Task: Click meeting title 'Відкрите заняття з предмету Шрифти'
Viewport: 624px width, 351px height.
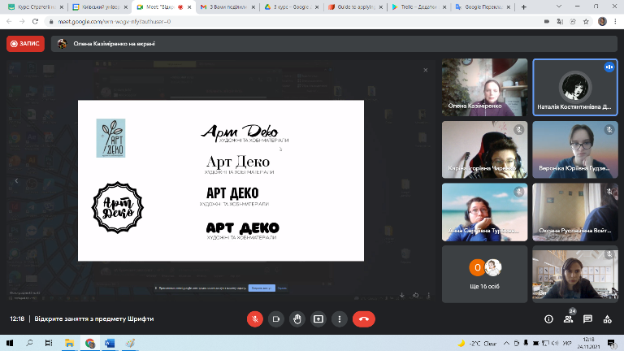Action: click(94, 318)
